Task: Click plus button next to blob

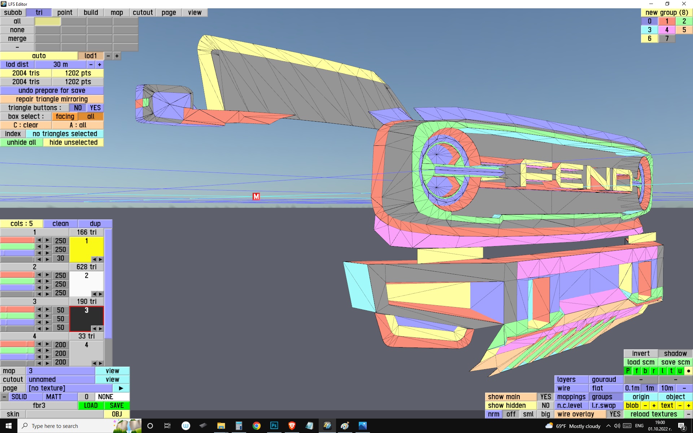Action: pos(654,405)
